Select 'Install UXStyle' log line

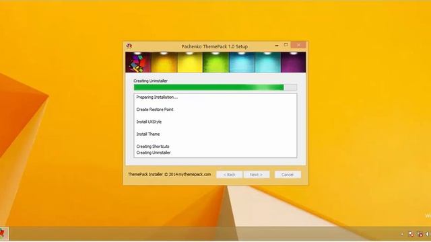[x=149, y=122]
